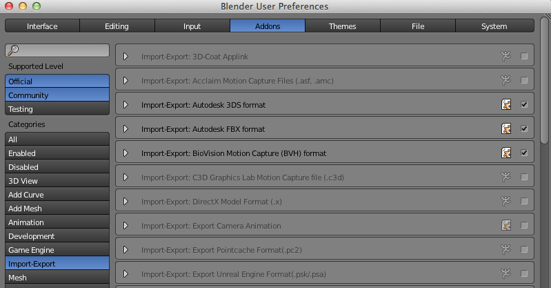This screenshot has height=288, width=551.
Task: Click the community icon on Acclaim Motion Capture row
Action: pos(505,80)
